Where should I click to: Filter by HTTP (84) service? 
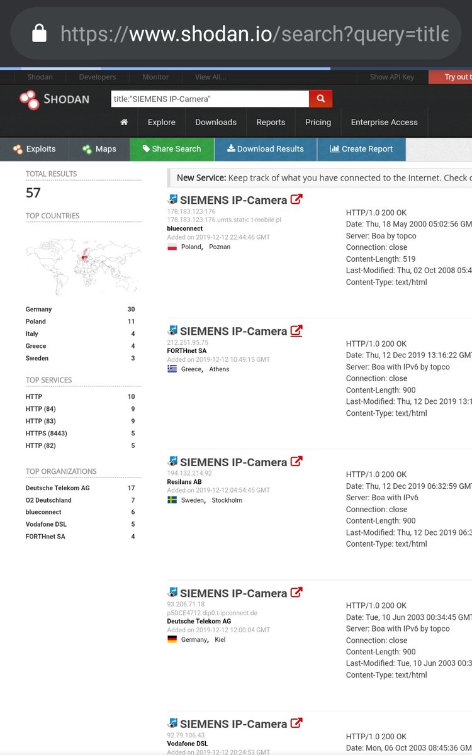click(41, 409)
